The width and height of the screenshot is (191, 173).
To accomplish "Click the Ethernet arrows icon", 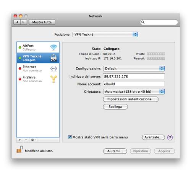I will pos(53,68).
